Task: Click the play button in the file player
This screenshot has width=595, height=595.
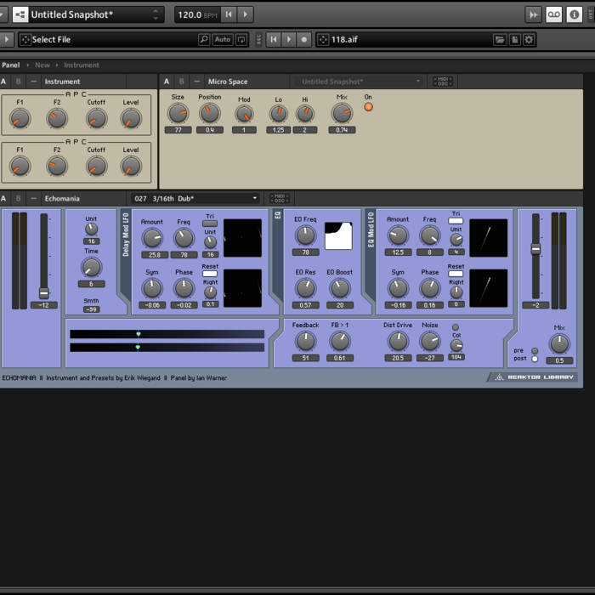Action: point(288,39)
